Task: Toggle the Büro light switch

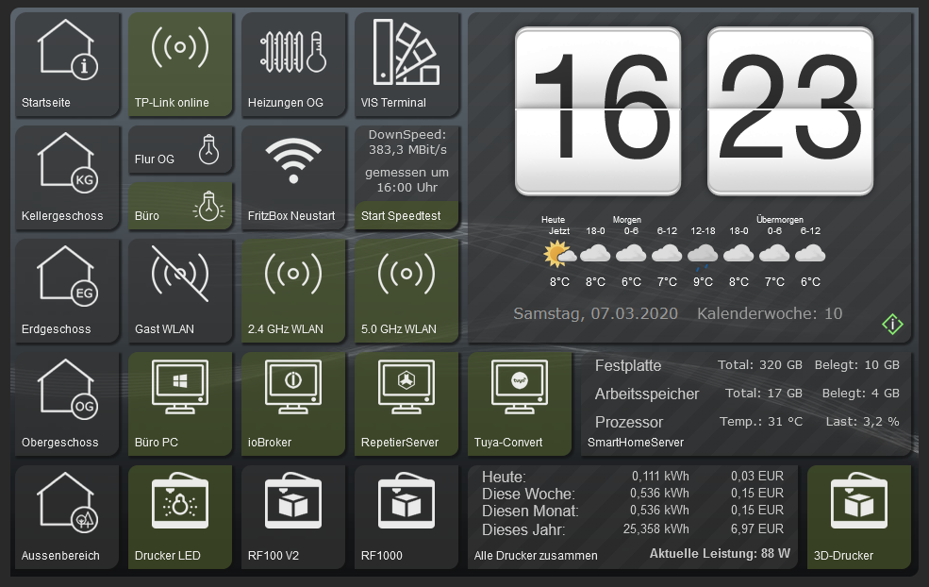Action: pyautogui.click(x=180, y=207)
